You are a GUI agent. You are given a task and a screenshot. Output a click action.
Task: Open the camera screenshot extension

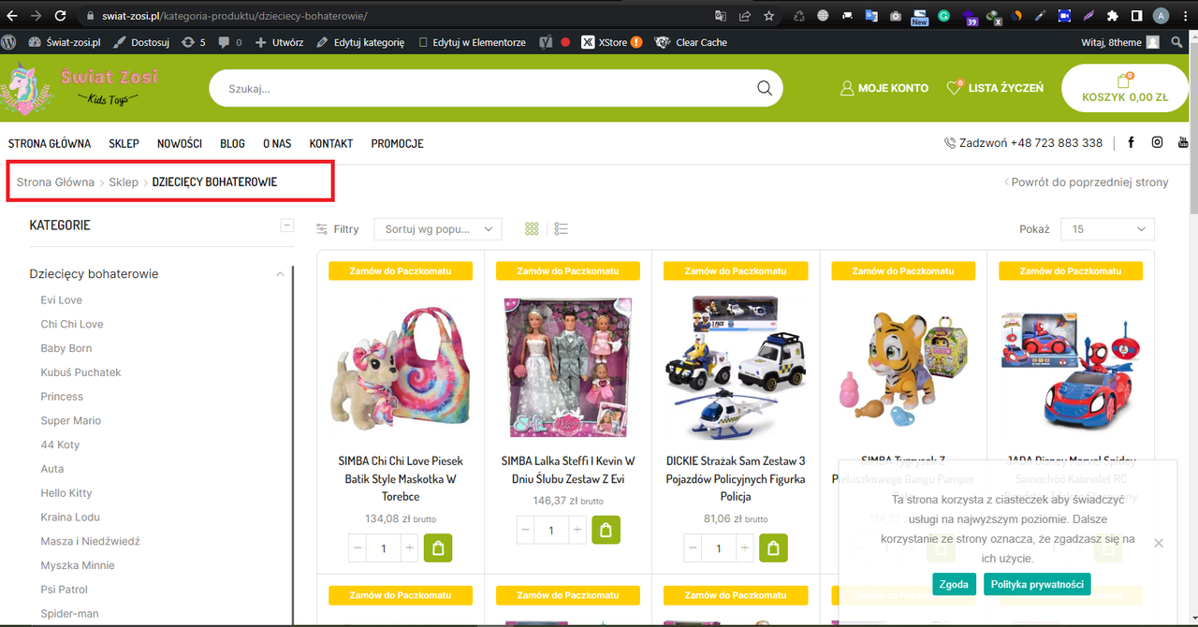tap(896, 16)
